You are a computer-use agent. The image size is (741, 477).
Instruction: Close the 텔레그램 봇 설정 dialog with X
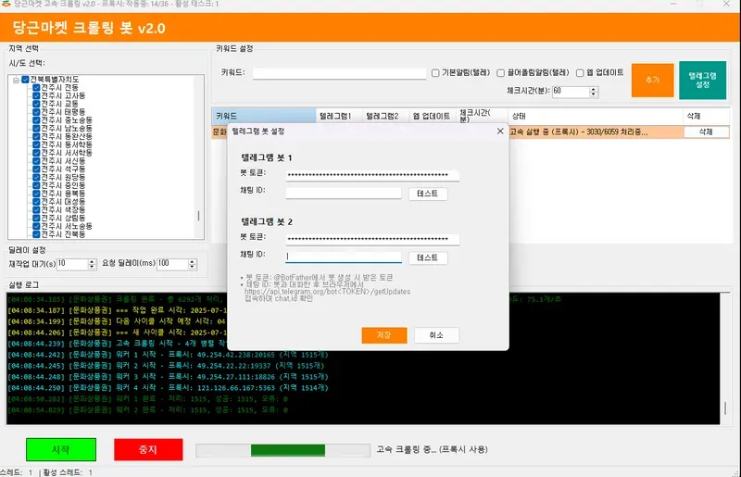(500, 131)
